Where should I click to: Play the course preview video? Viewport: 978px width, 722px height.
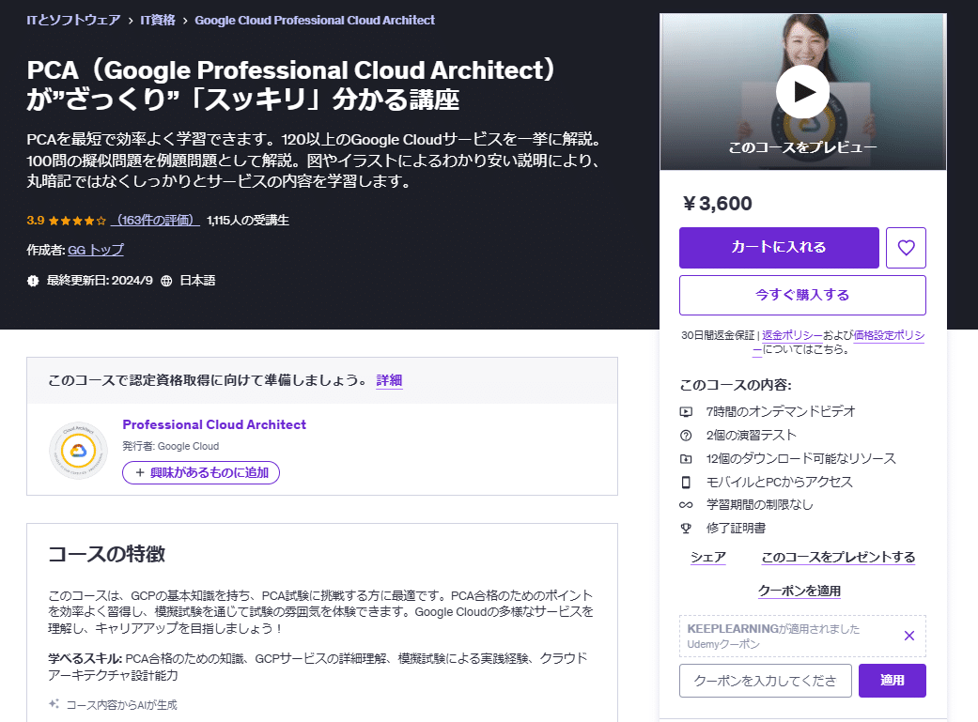tap(802, 92)
